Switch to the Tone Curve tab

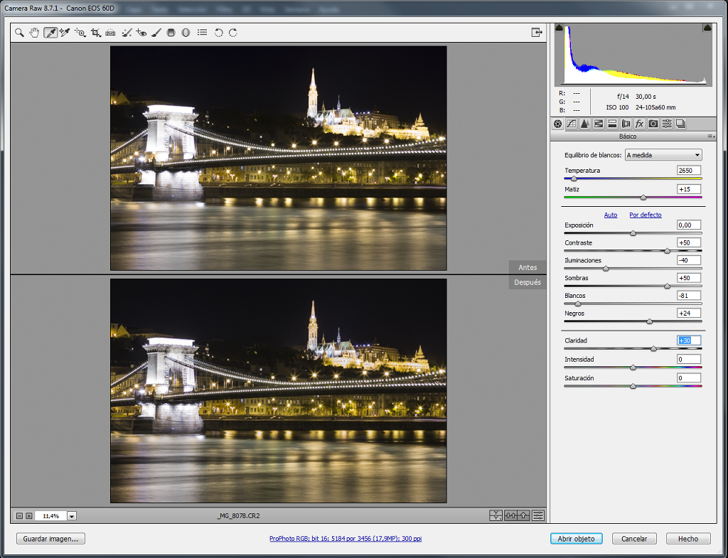(x=572, y=124)
